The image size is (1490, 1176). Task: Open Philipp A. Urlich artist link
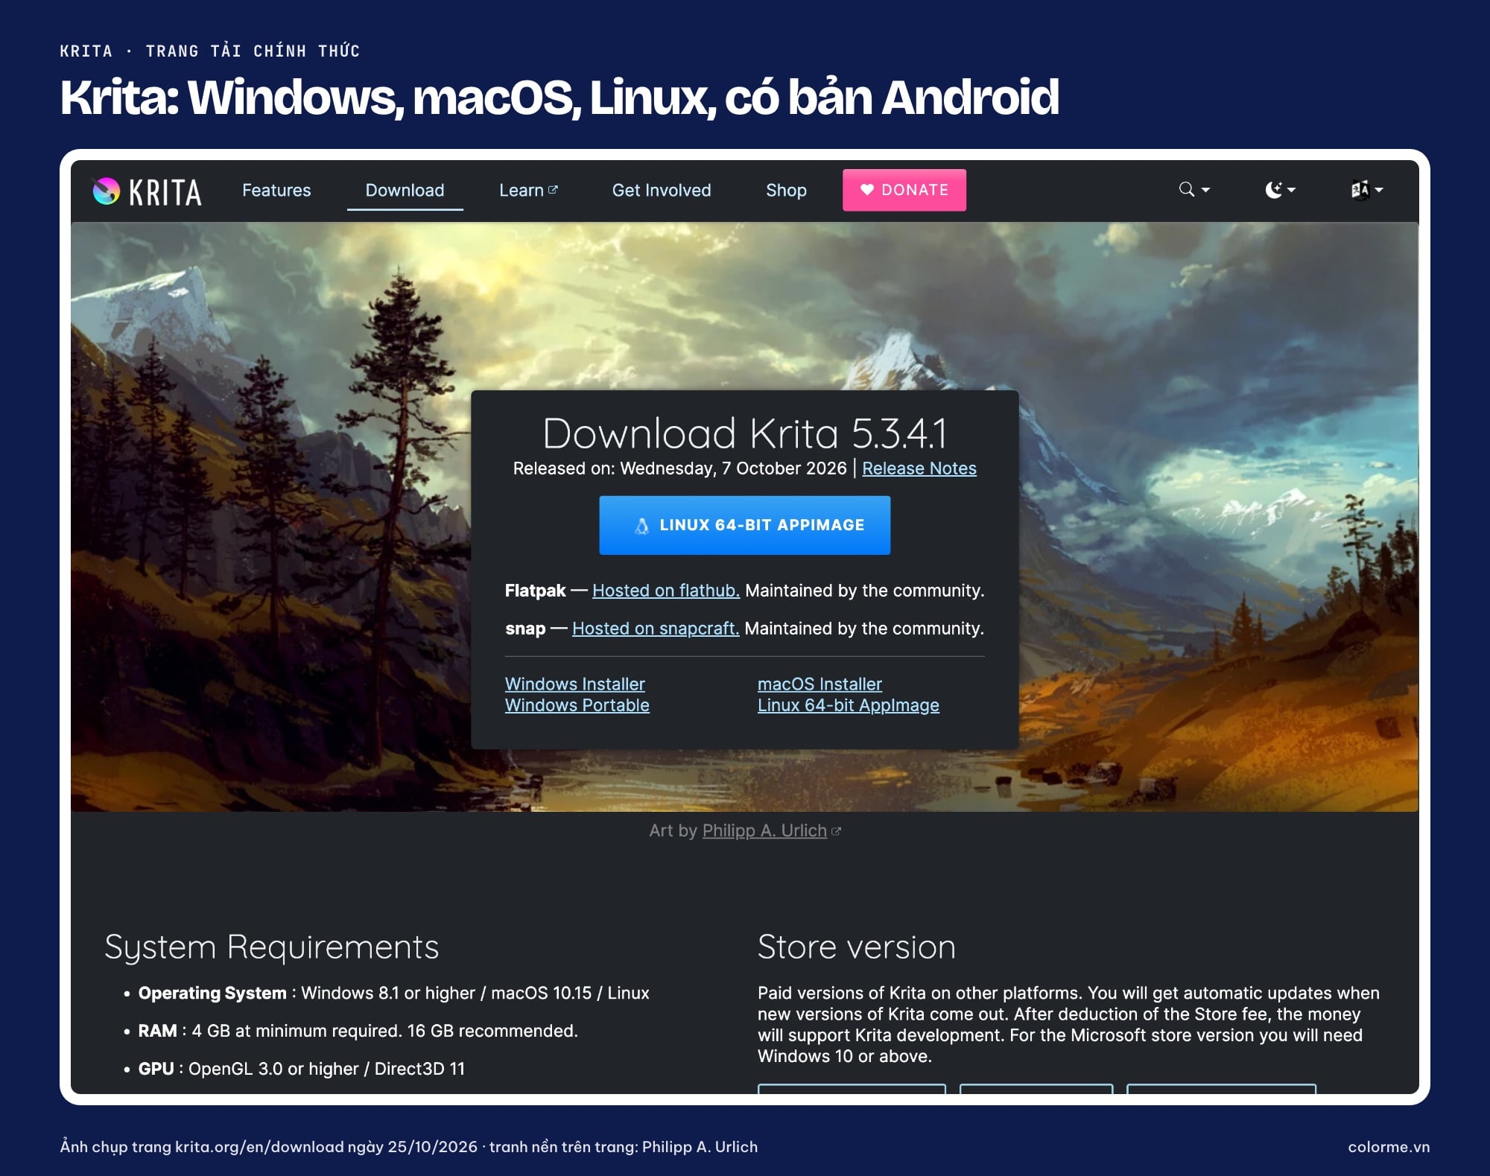point(764,830)
